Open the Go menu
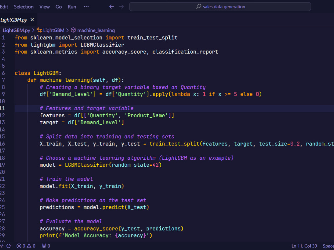334x250 pixels. tap(58, 7)
